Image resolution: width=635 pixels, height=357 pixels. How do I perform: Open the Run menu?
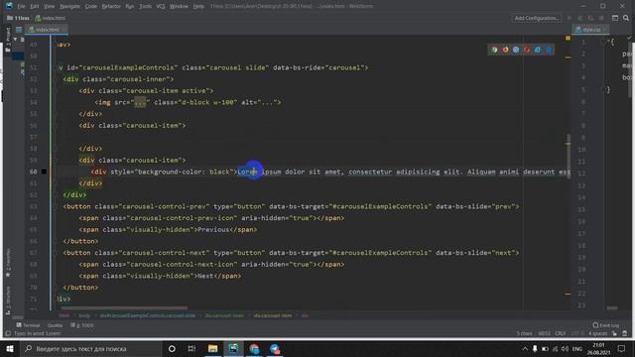pyautogui.click(x=130, y=7)
